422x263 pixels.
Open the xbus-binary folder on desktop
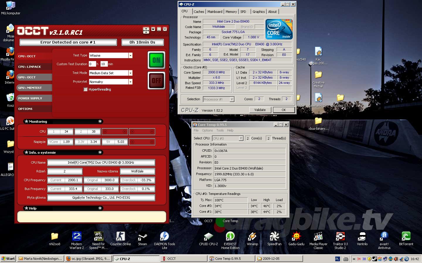coord(318,123)
